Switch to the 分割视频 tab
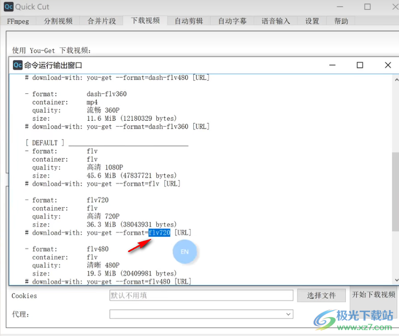This screenshot has width=399, height=336. 58,21
